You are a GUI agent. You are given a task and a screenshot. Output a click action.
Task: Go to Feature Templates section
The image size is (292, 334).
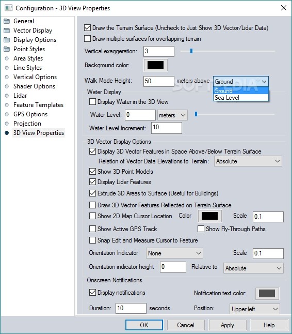pos(39,105)
